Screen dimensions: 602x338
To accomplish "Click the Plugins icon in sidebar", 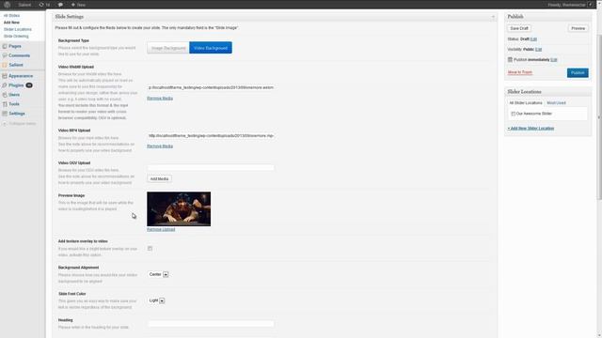I will 5,85.
